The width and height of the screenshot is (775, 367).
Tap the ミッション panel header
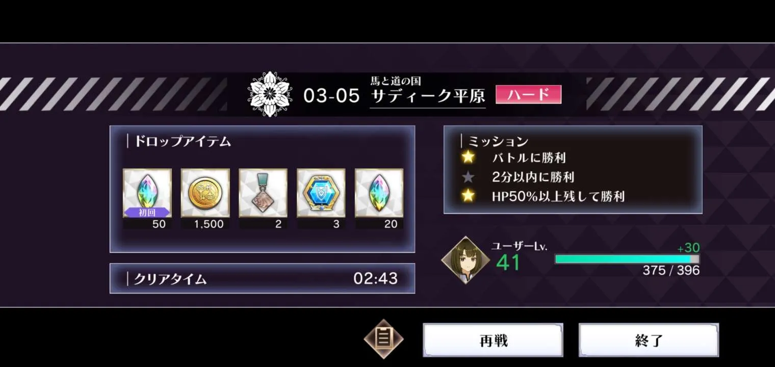[498, 141]
